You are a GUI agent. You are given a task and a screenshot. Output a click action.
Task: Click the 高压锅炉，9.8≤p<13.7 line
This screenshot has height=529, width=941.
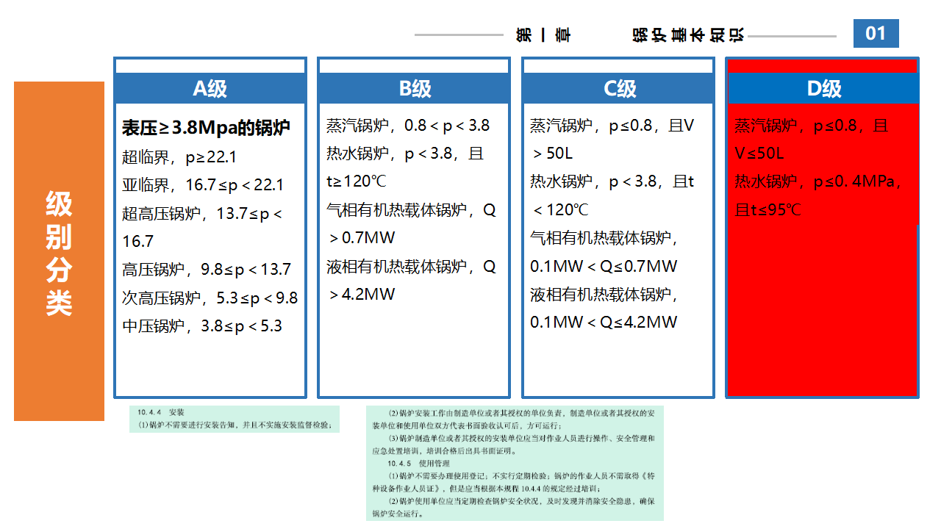click(x=206, y=270)
